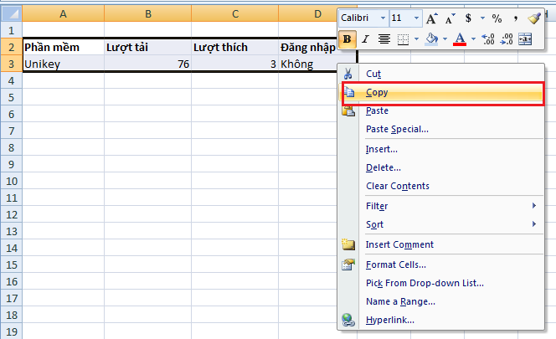Click the Merge and Center icon
This screenshot has width=556, height=339.
pyautogui.click(x=526, y=39)
